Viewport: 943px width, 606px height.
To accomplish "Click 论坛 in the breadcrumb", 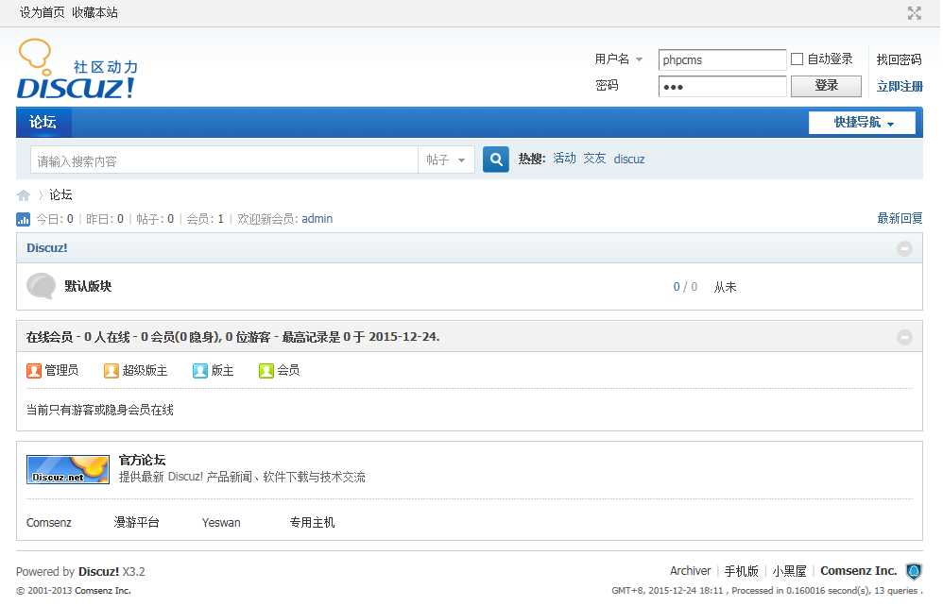I will click(x=60, y=194).
